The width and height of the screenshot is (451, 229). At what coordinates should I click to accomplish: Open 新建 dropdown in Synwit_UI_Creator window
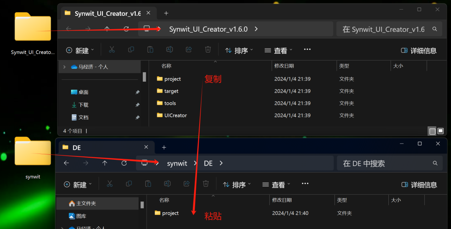pyautogui.click(x=80, y=50)
